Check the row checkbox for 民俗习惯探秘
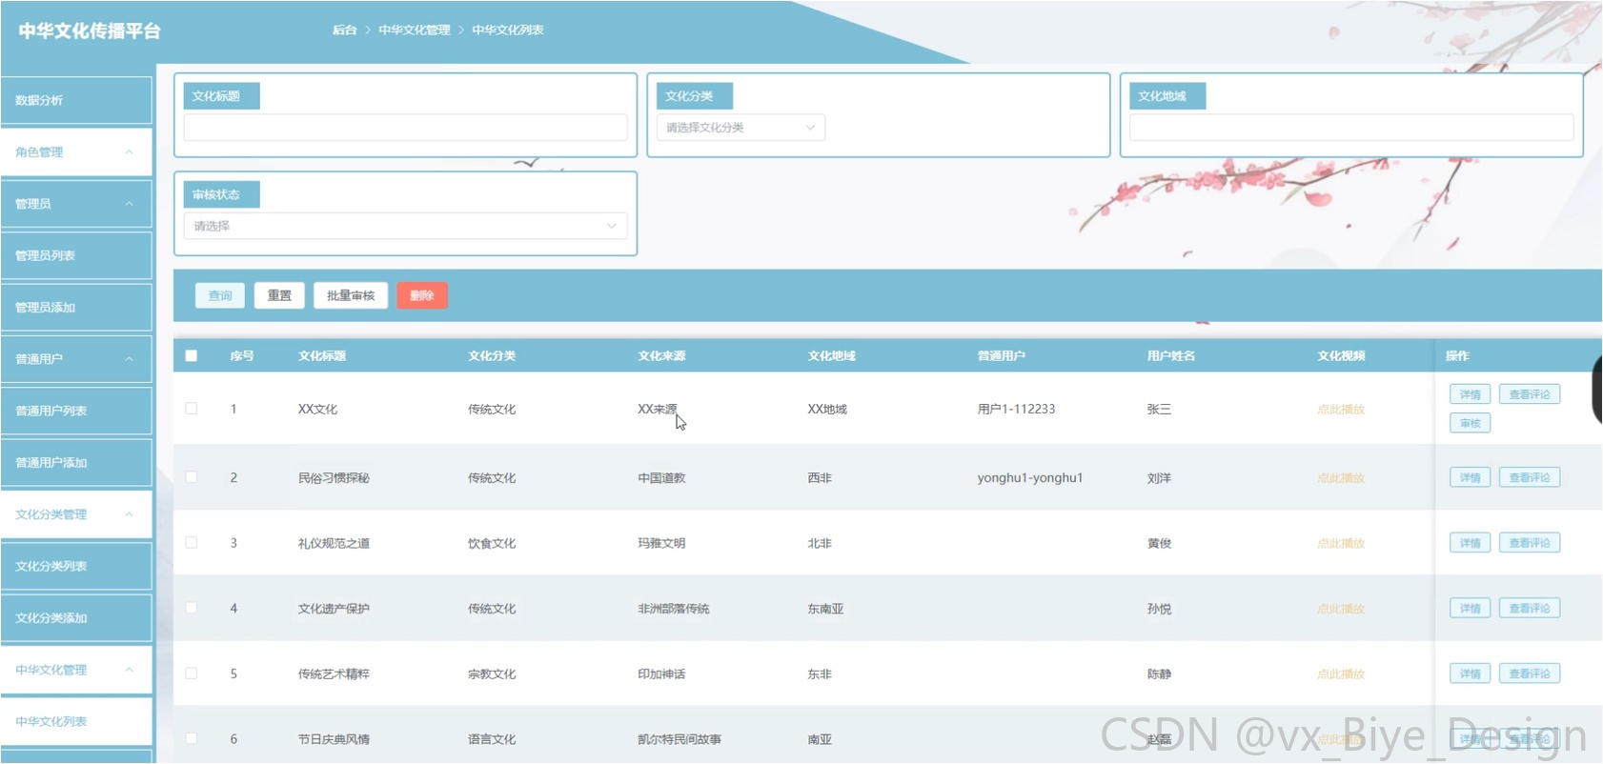1603x764 pixels. tap(192, 477)
